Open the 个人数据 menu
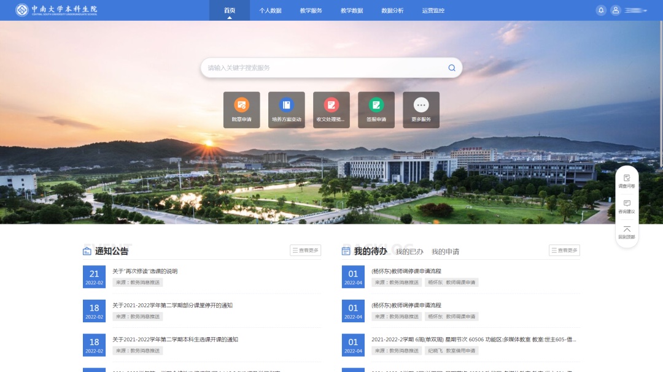Image resolution: width=663 pixels, height=372 pixels. tap(270, 10)
